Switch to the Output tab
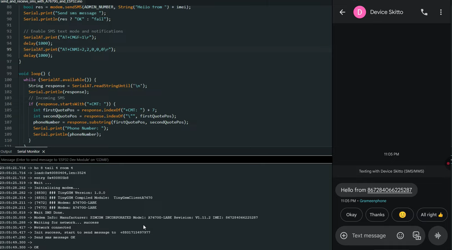The image size is (452, 250). 6,152
